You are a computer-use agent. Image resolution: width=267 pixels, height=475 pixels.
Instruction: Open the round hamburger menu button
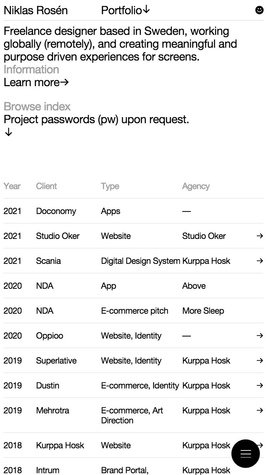pyautogui.click(x=246, y=453)
